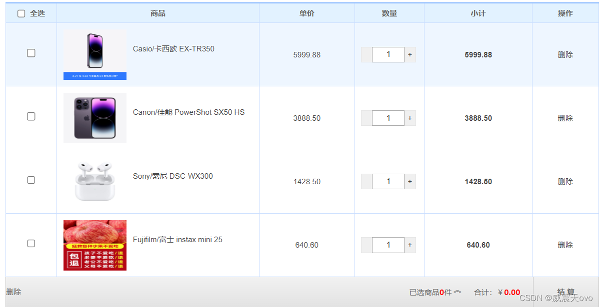Decrease quantity of Canon PowerShot SX50 HS
This screenshot has height=307, width=600.
pos(366,118)
